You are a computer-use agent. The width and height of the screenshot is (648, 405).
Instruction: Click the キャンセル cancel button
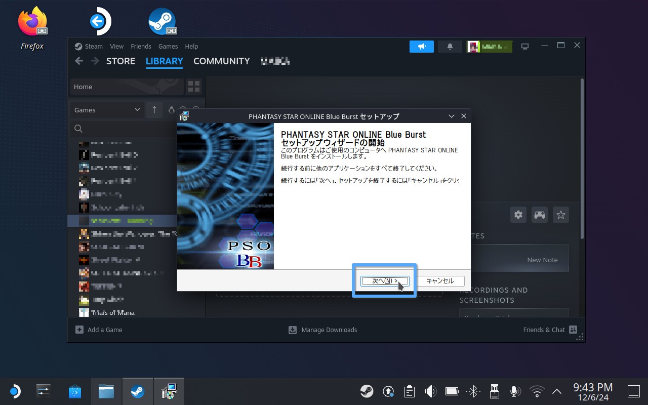(439, 281)
